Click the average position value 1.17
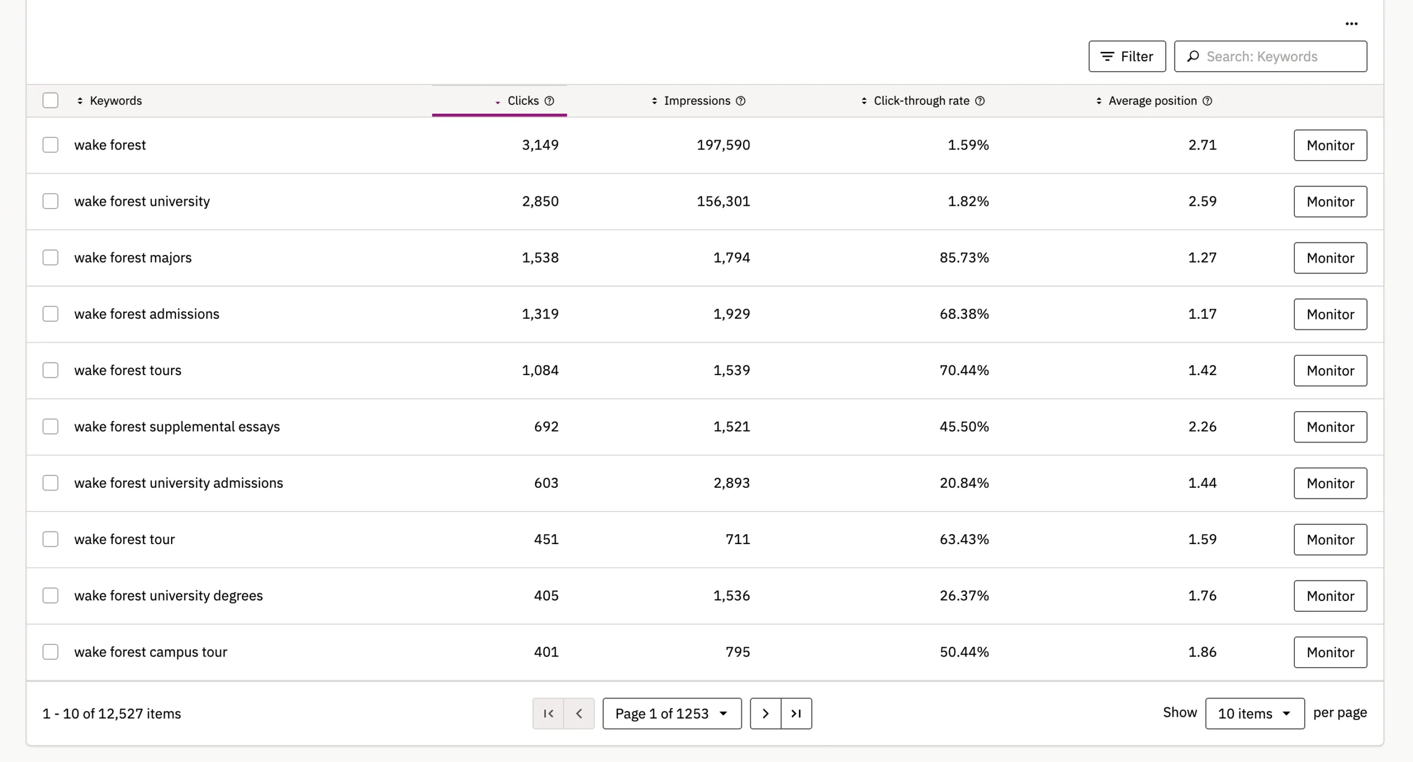1413x762 pixels. click(x=1202, y=314)
